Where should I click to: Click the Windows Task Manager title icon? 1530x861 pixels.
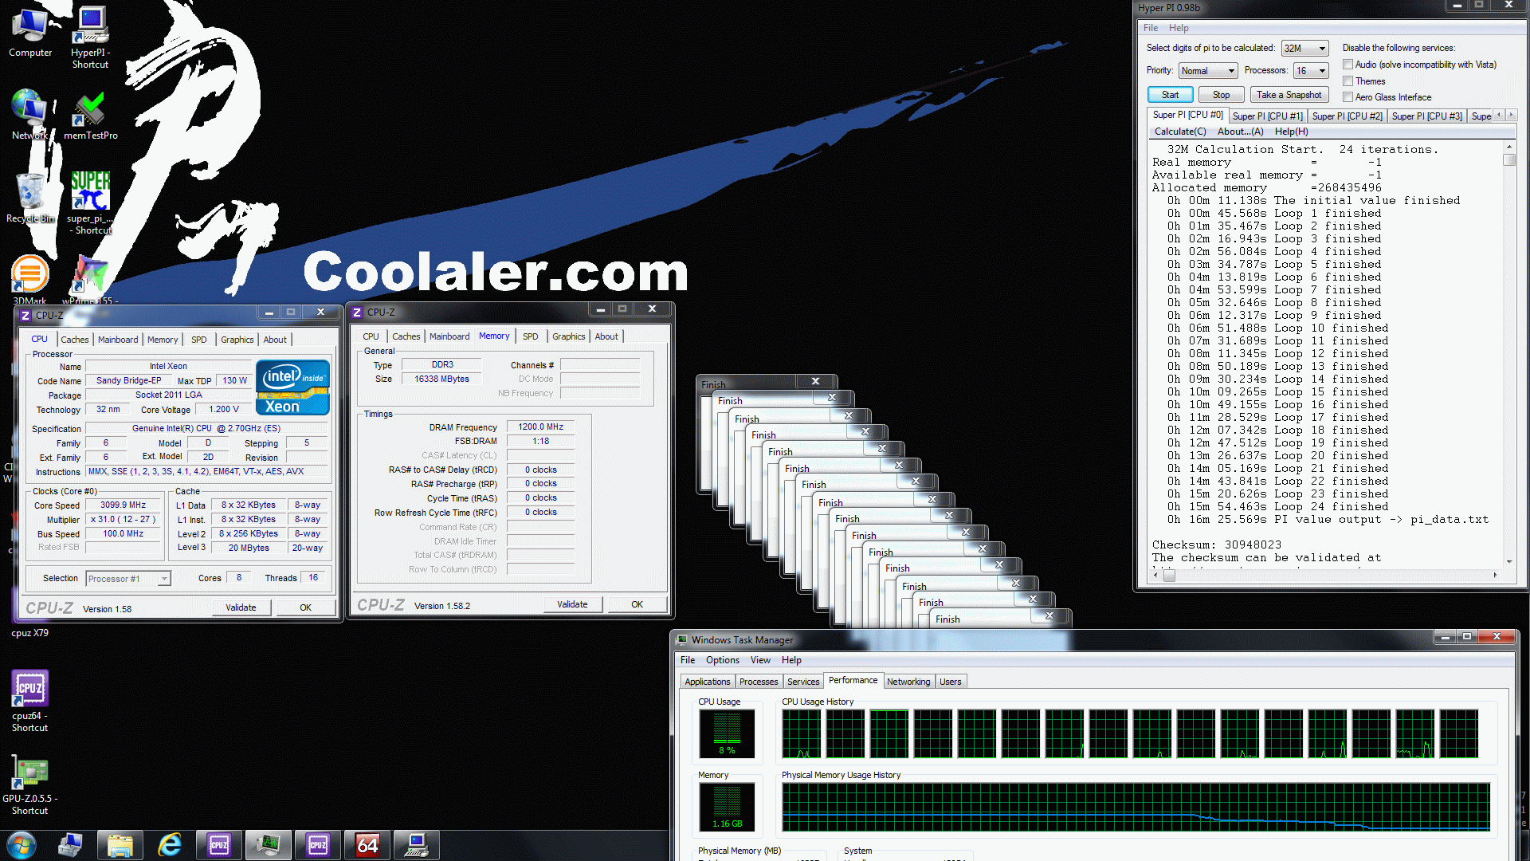tap(682, 639)
